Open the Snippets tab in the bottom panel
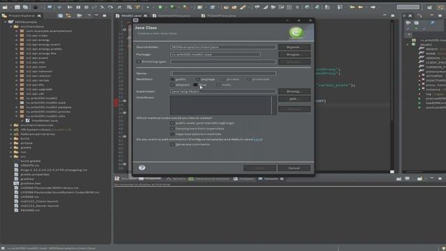The width and height of the screenshot is (446, 251). [x=244, y=178]
